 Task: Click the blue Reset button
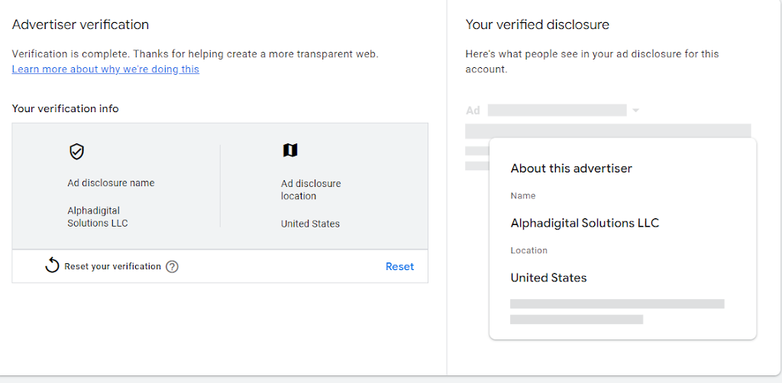tap(399, 266)
